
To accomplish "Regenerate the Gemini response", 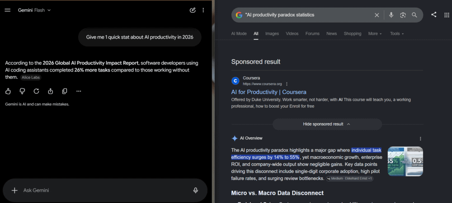I will point(36,91).
